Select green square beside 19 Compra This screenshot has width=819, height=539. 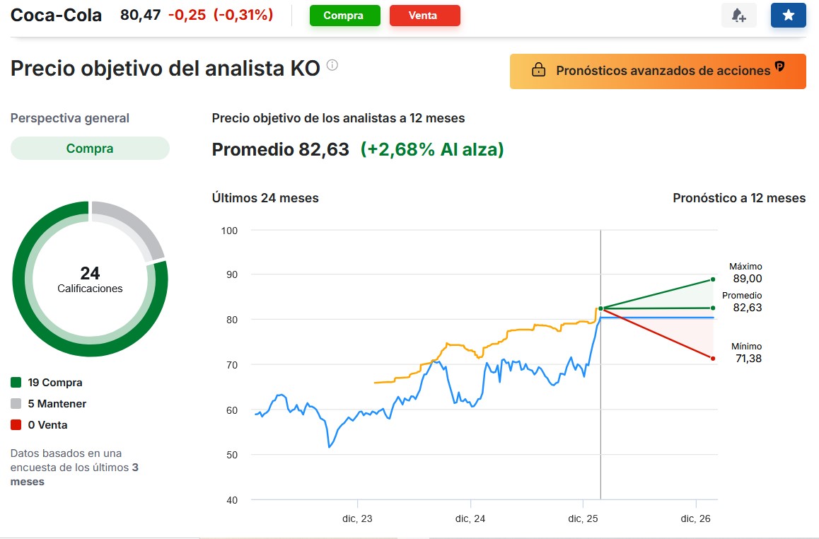[16, 383]
